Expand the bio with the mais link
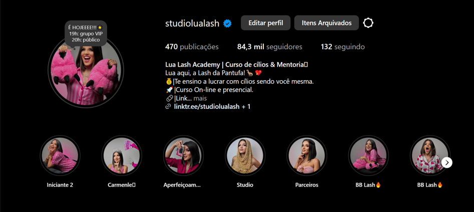Viewport: 474px width, 212px height. (x=200, y=98)
